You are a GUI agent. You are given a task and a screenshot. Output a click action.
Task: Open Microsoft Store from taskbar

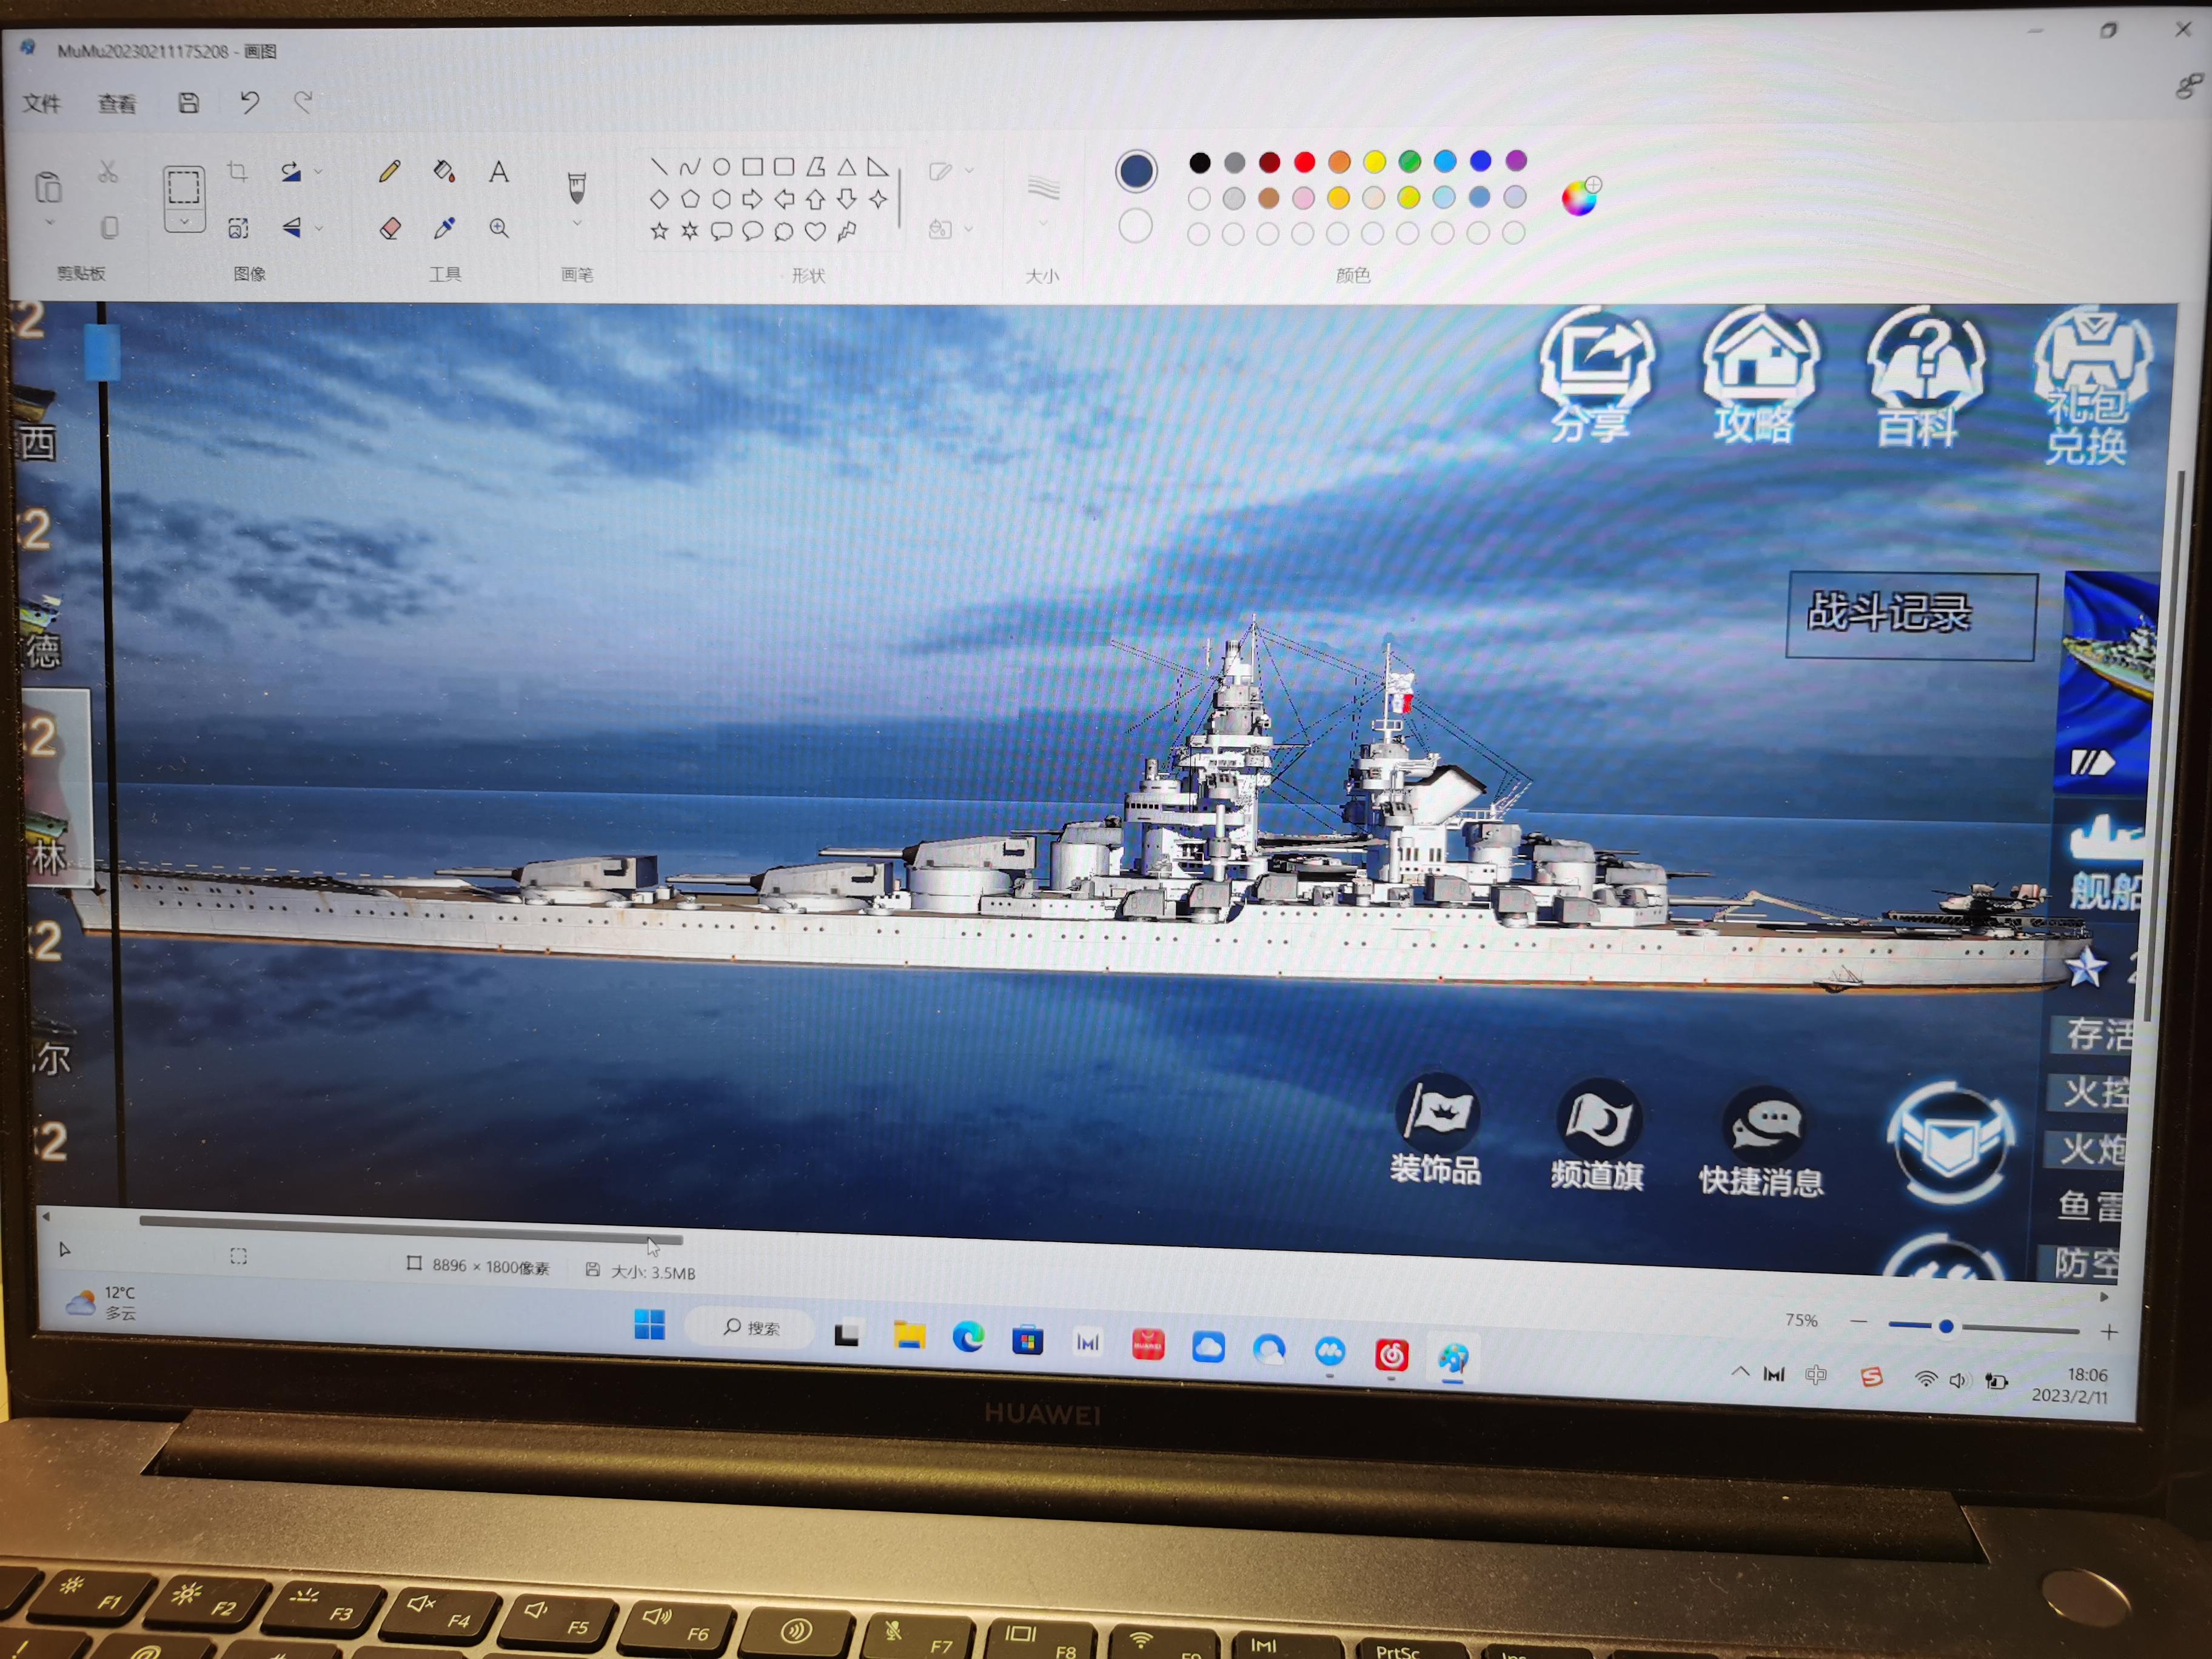tap(1027, 1339)
